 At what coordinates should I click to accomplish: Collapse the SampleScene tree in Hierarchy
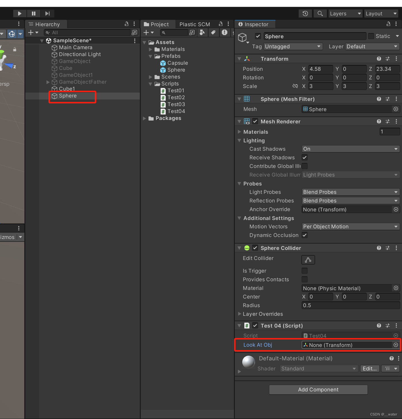click(42, 41)
